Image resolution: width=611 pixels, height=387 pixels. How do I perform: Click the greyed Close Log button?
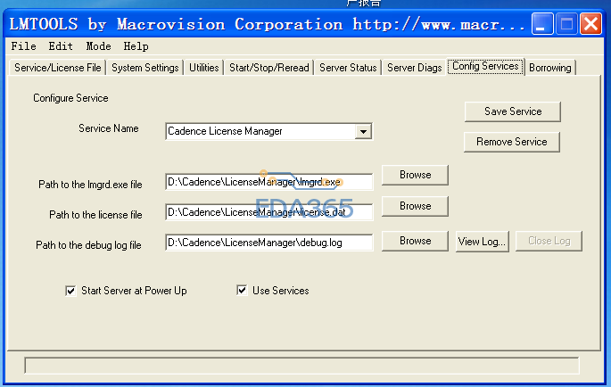(549, 241)
